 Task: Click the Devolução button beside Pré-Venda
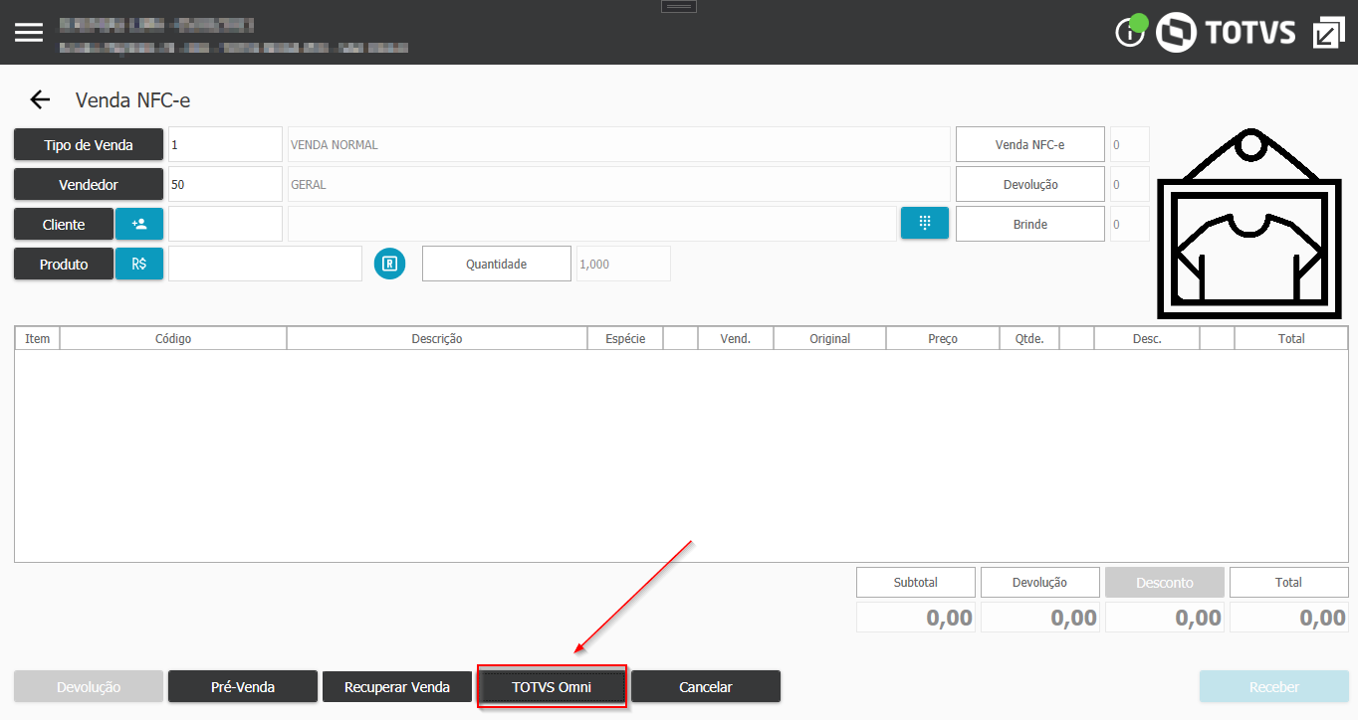[89, 686]
